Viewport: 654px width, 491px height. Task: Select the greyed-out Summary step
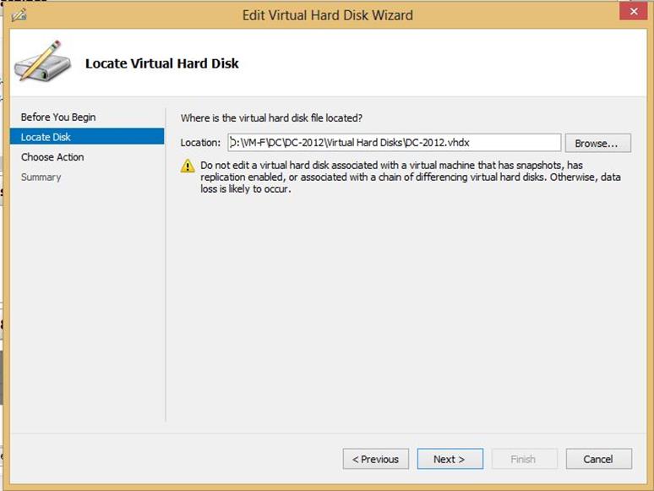pyautogui.click(x=41, y=177)
